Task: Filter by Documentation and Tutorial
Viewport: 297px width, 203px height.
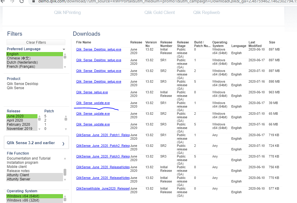Action: (x=29, y=158)
